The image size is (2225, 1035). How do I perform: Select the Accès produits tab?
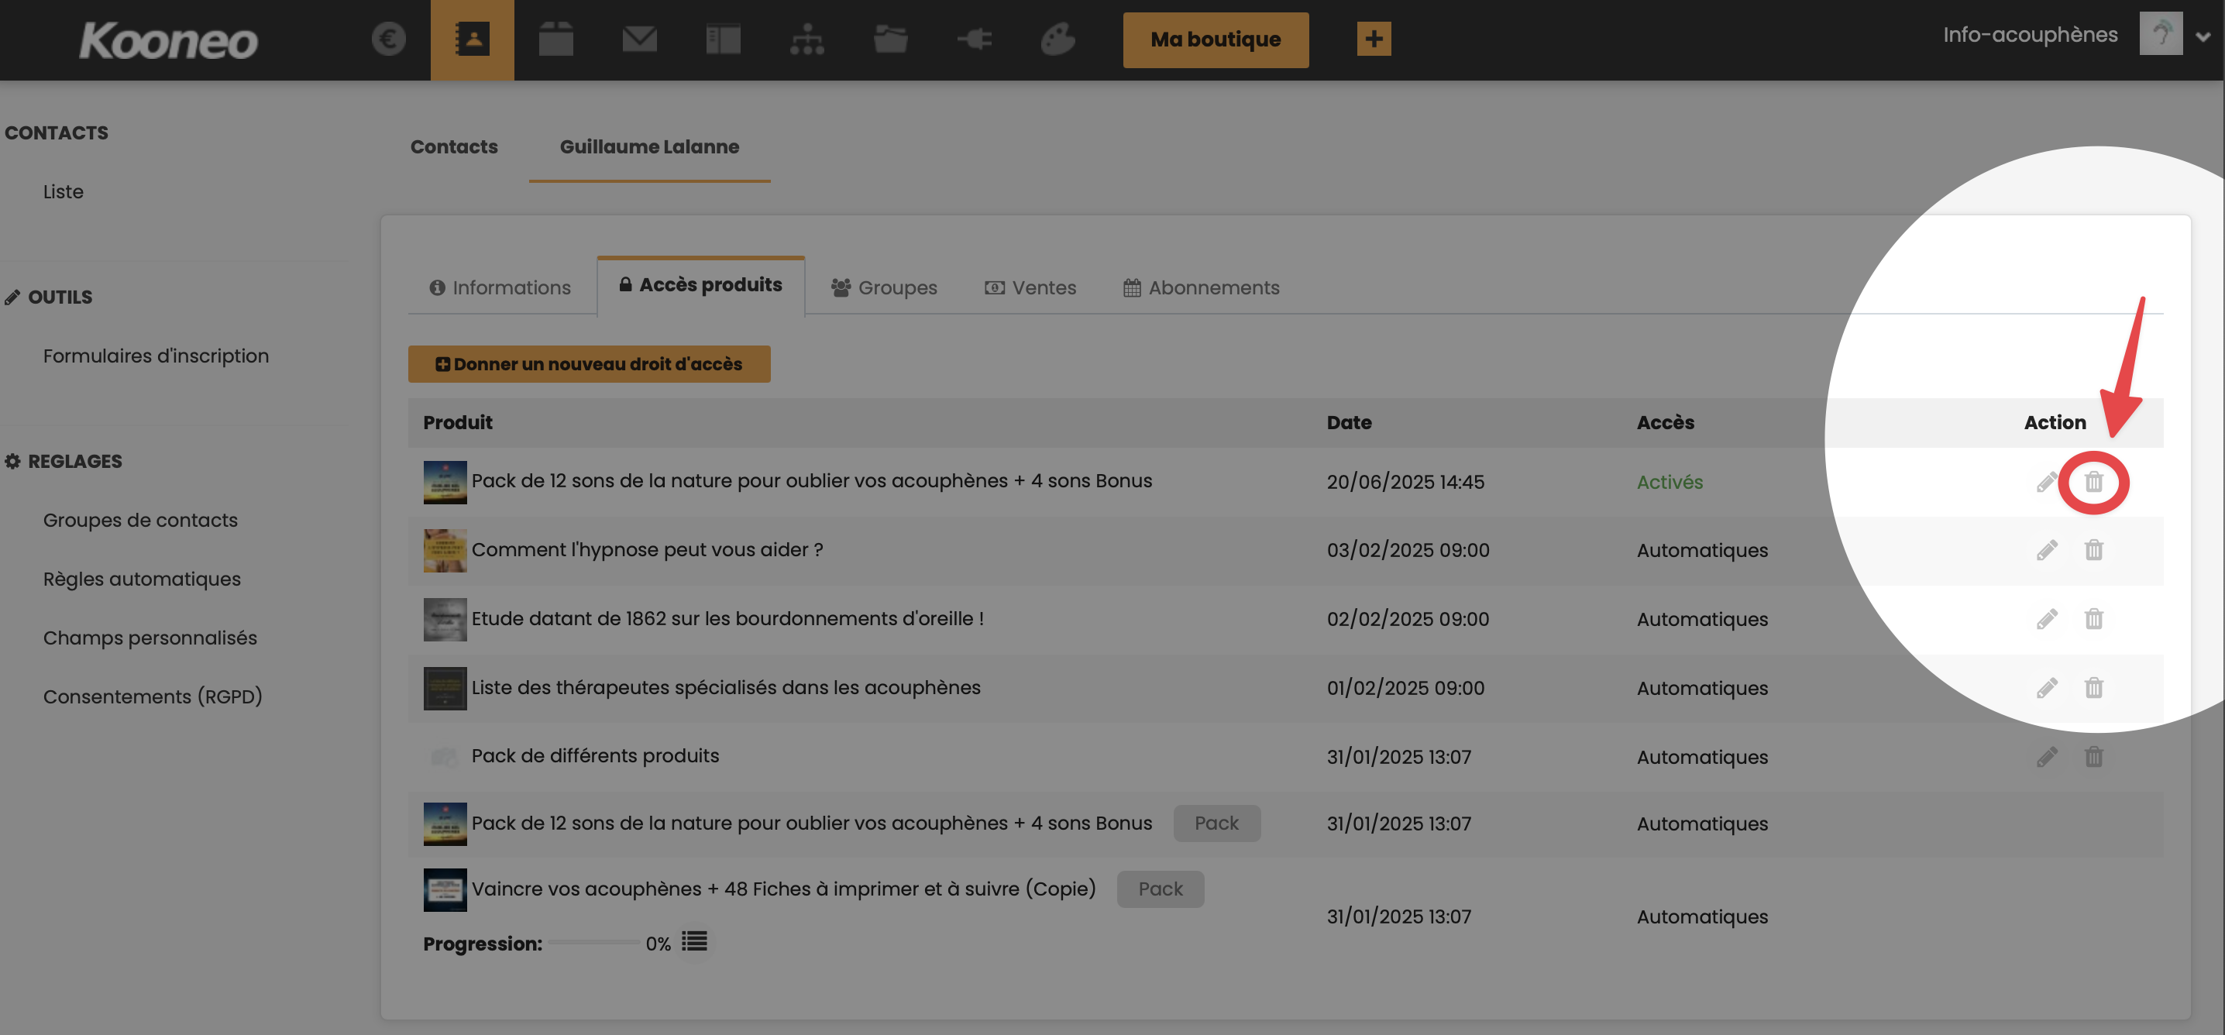tap(700, 286)
